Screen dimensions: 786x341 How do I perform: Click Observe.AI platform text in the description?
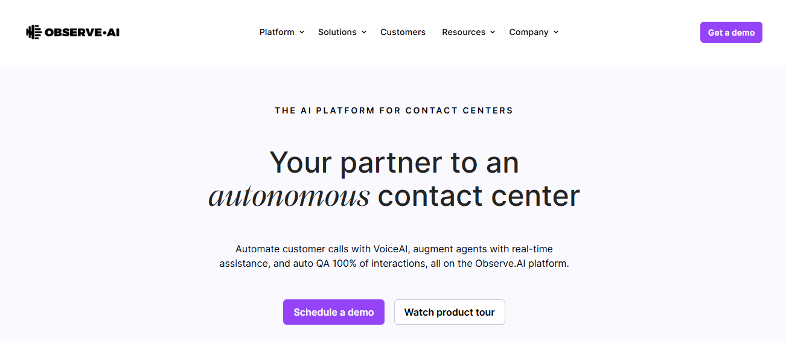point(522,264)
